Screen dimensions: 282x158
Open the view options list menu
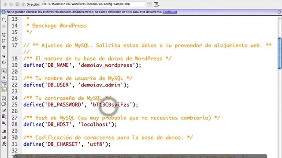coord(156,4)
